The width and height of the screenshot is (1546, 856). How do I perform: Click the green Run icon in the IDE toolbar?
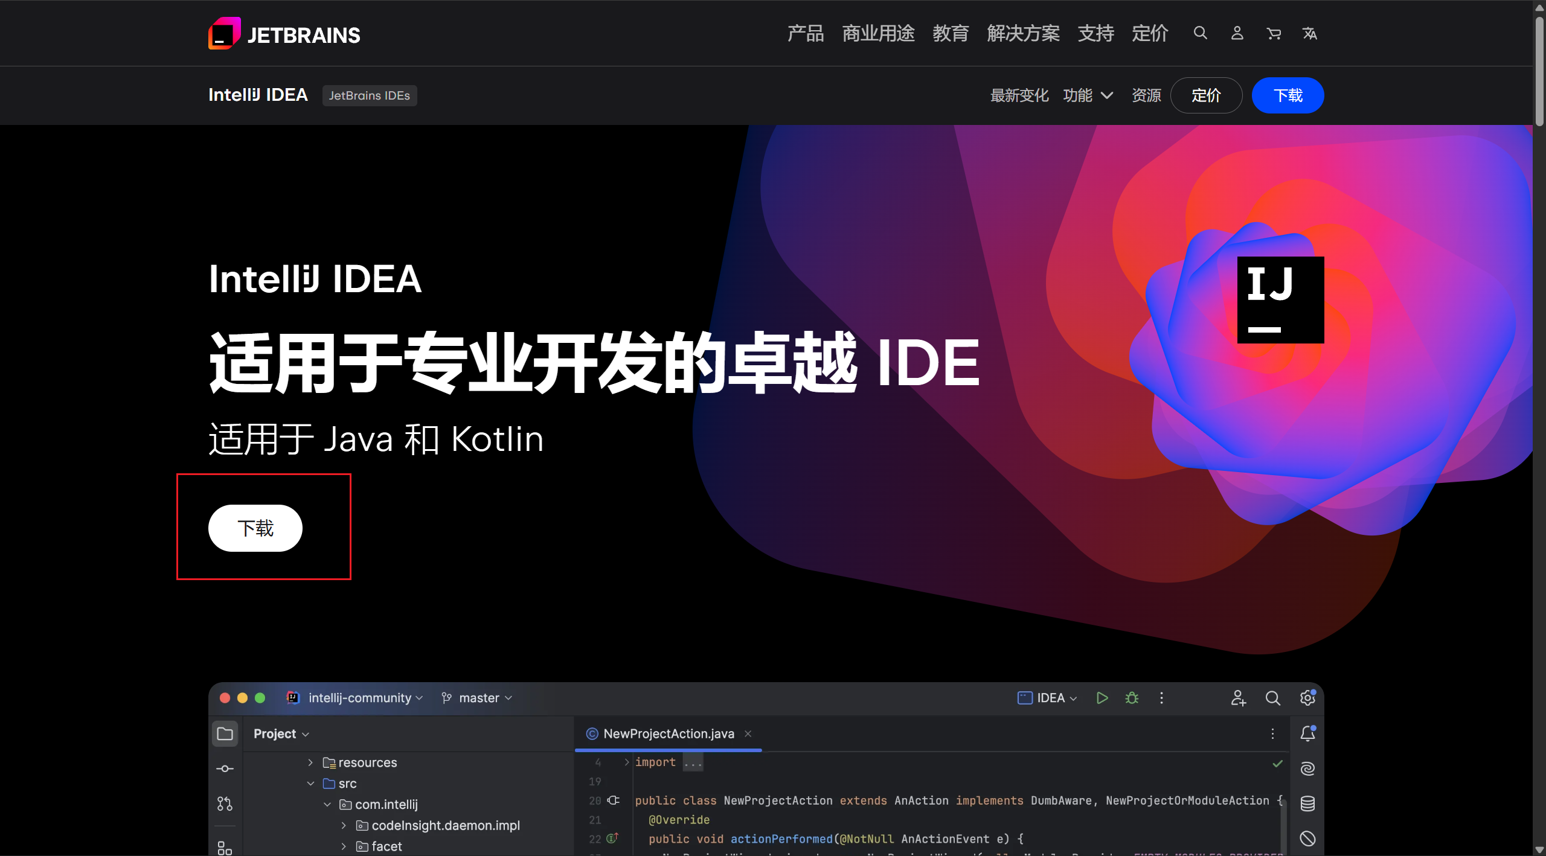1102,698
